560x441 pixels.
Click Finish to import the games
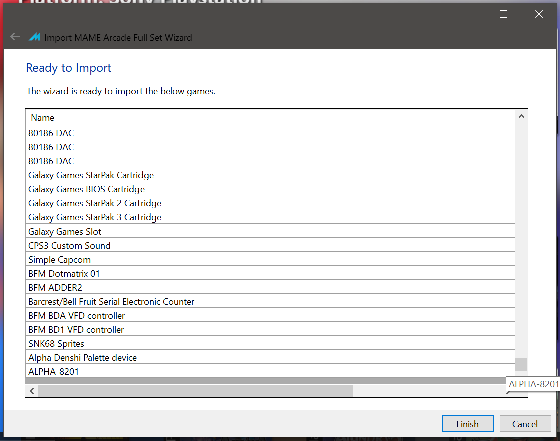click(468, 424)
